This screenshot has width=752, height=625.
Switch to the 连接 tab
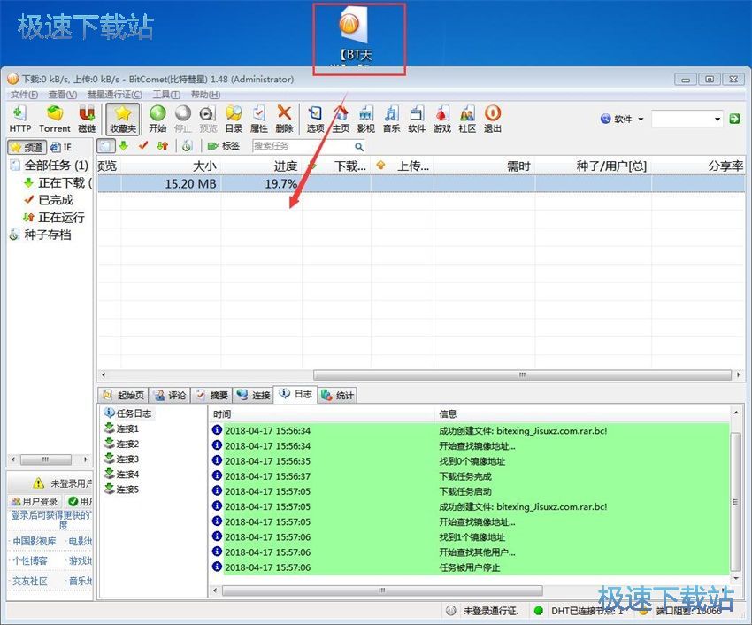click(254, 395)
